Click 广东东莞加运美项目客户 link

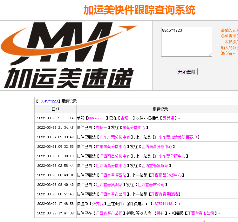[x=176, y=137]
